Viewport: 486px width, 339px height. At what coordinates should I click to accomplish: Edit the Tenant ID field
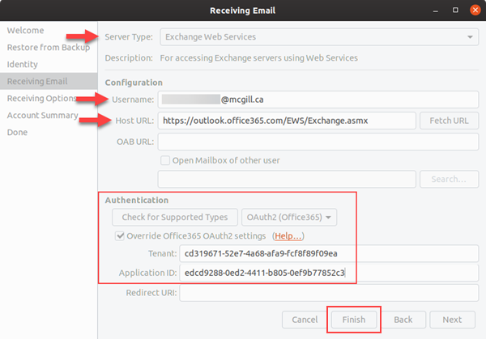[x=329, y=253]
